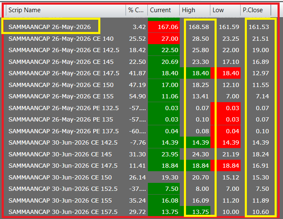The height and width of the screenshot is (219, 283).
Task: Click the P.Close column header
Action: pos(256,10)
